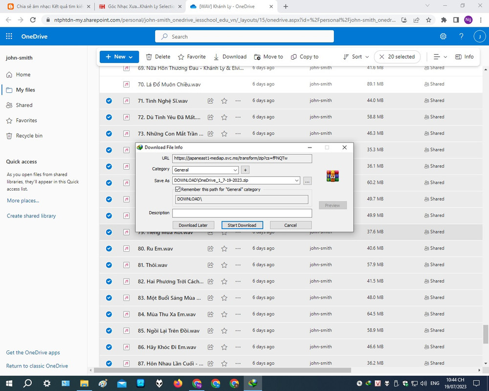Screen dimensions: 489x391
Task: Open the account manager avatar
Action: coord(480,37)
